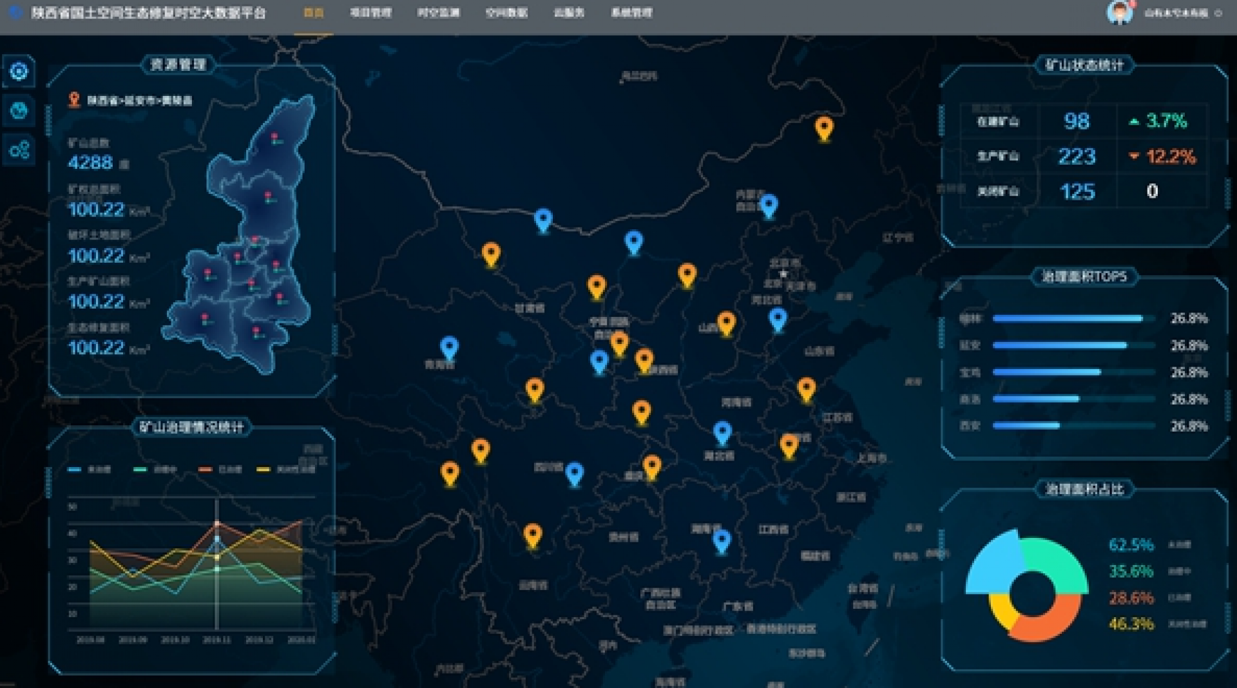1237x688 pixels.
Task: Click the 商洛 row in TOP5 list
Action: point(1084,399)
